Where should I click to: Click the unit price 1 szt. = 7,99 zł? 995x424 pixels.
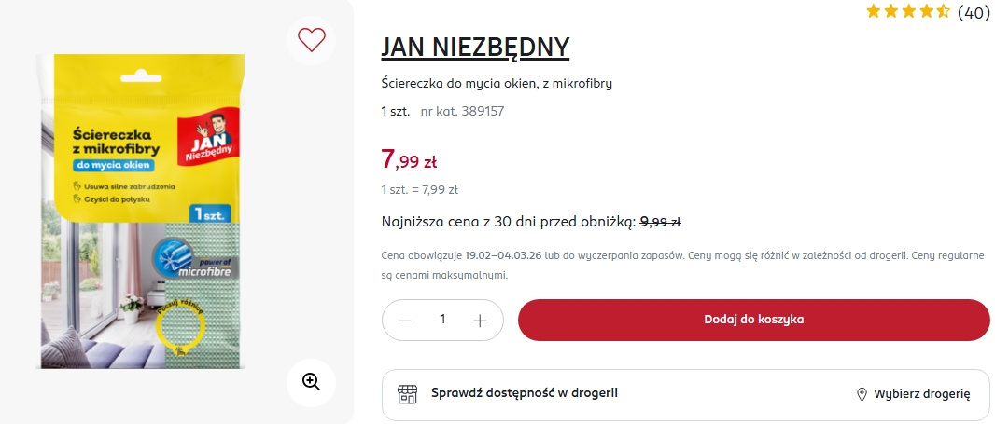tap(419, 189)
